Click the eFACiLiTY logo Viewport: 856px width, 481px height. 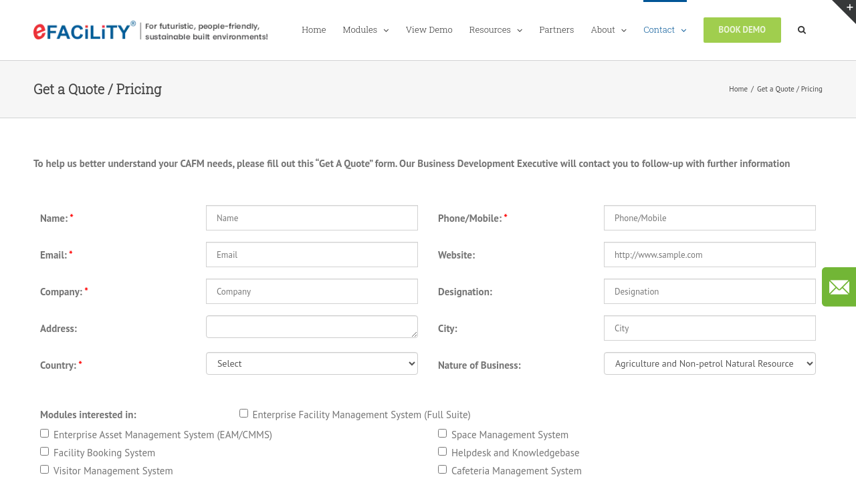pyautogui.click(x=150, y=30)
